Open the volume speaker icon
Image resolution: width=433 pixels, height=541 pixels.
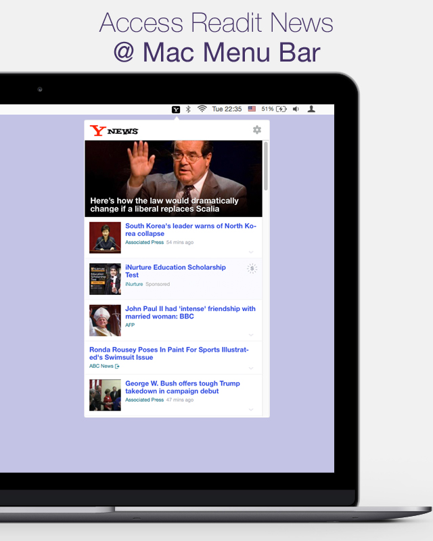point(296,109)
